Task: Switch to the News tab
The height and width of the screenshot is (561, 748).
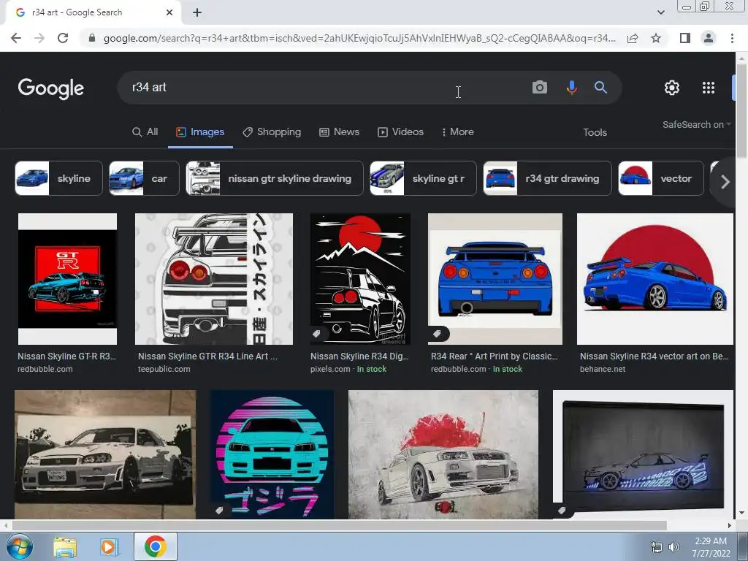Action: pos(339,132)
